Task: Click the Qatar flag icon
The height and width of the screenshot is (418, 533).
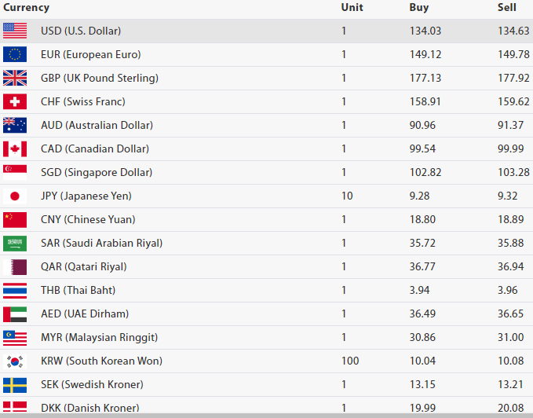Action: [15, 266]
